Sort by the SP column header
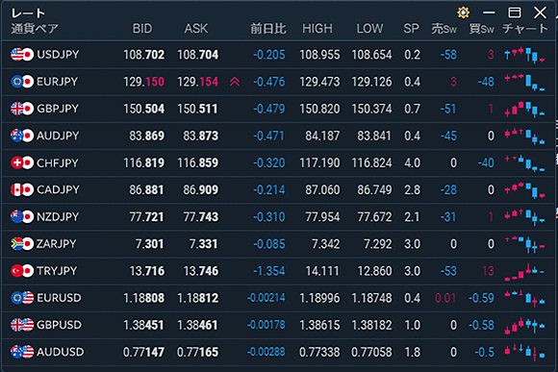The image size is (558, 372). pos(411,29)
